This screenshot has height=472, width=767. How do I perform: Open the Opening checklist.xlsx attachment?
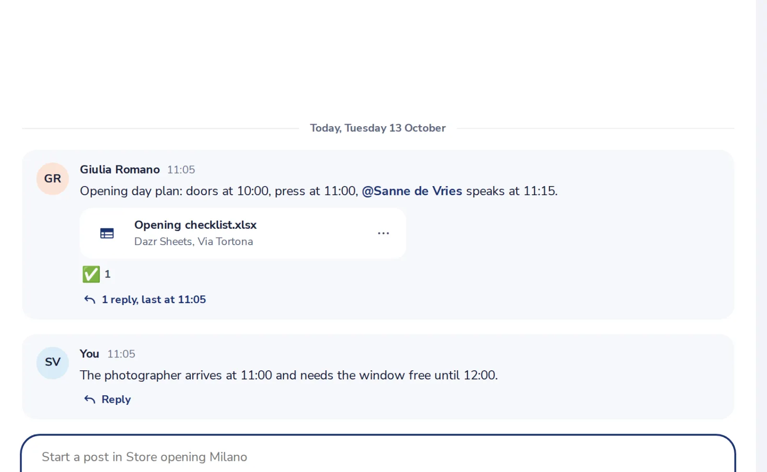click(243, 233)
